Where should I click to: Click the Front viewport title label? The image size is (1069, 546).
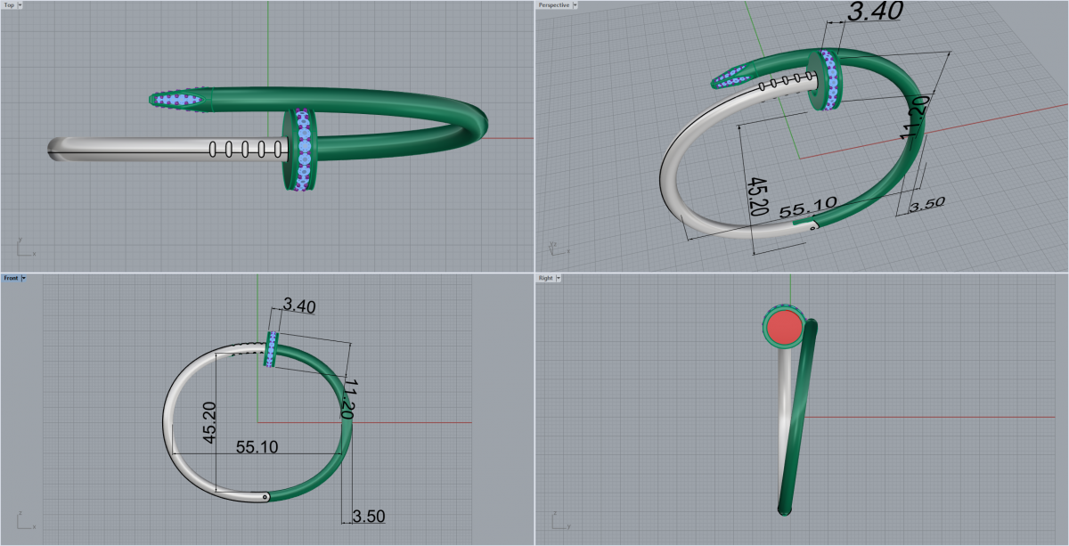pyautogui.click(x=10, y=279)
